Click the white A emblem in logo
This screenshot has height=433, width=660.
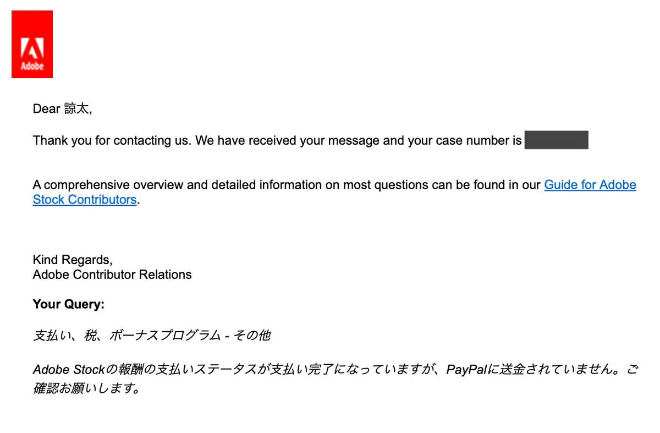point(32,49)
